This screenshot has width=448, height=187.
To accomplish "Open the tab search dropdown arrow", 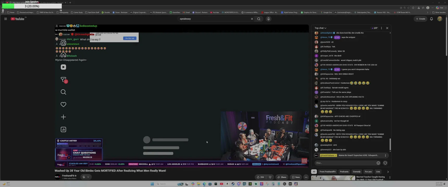I will (3, 3).
